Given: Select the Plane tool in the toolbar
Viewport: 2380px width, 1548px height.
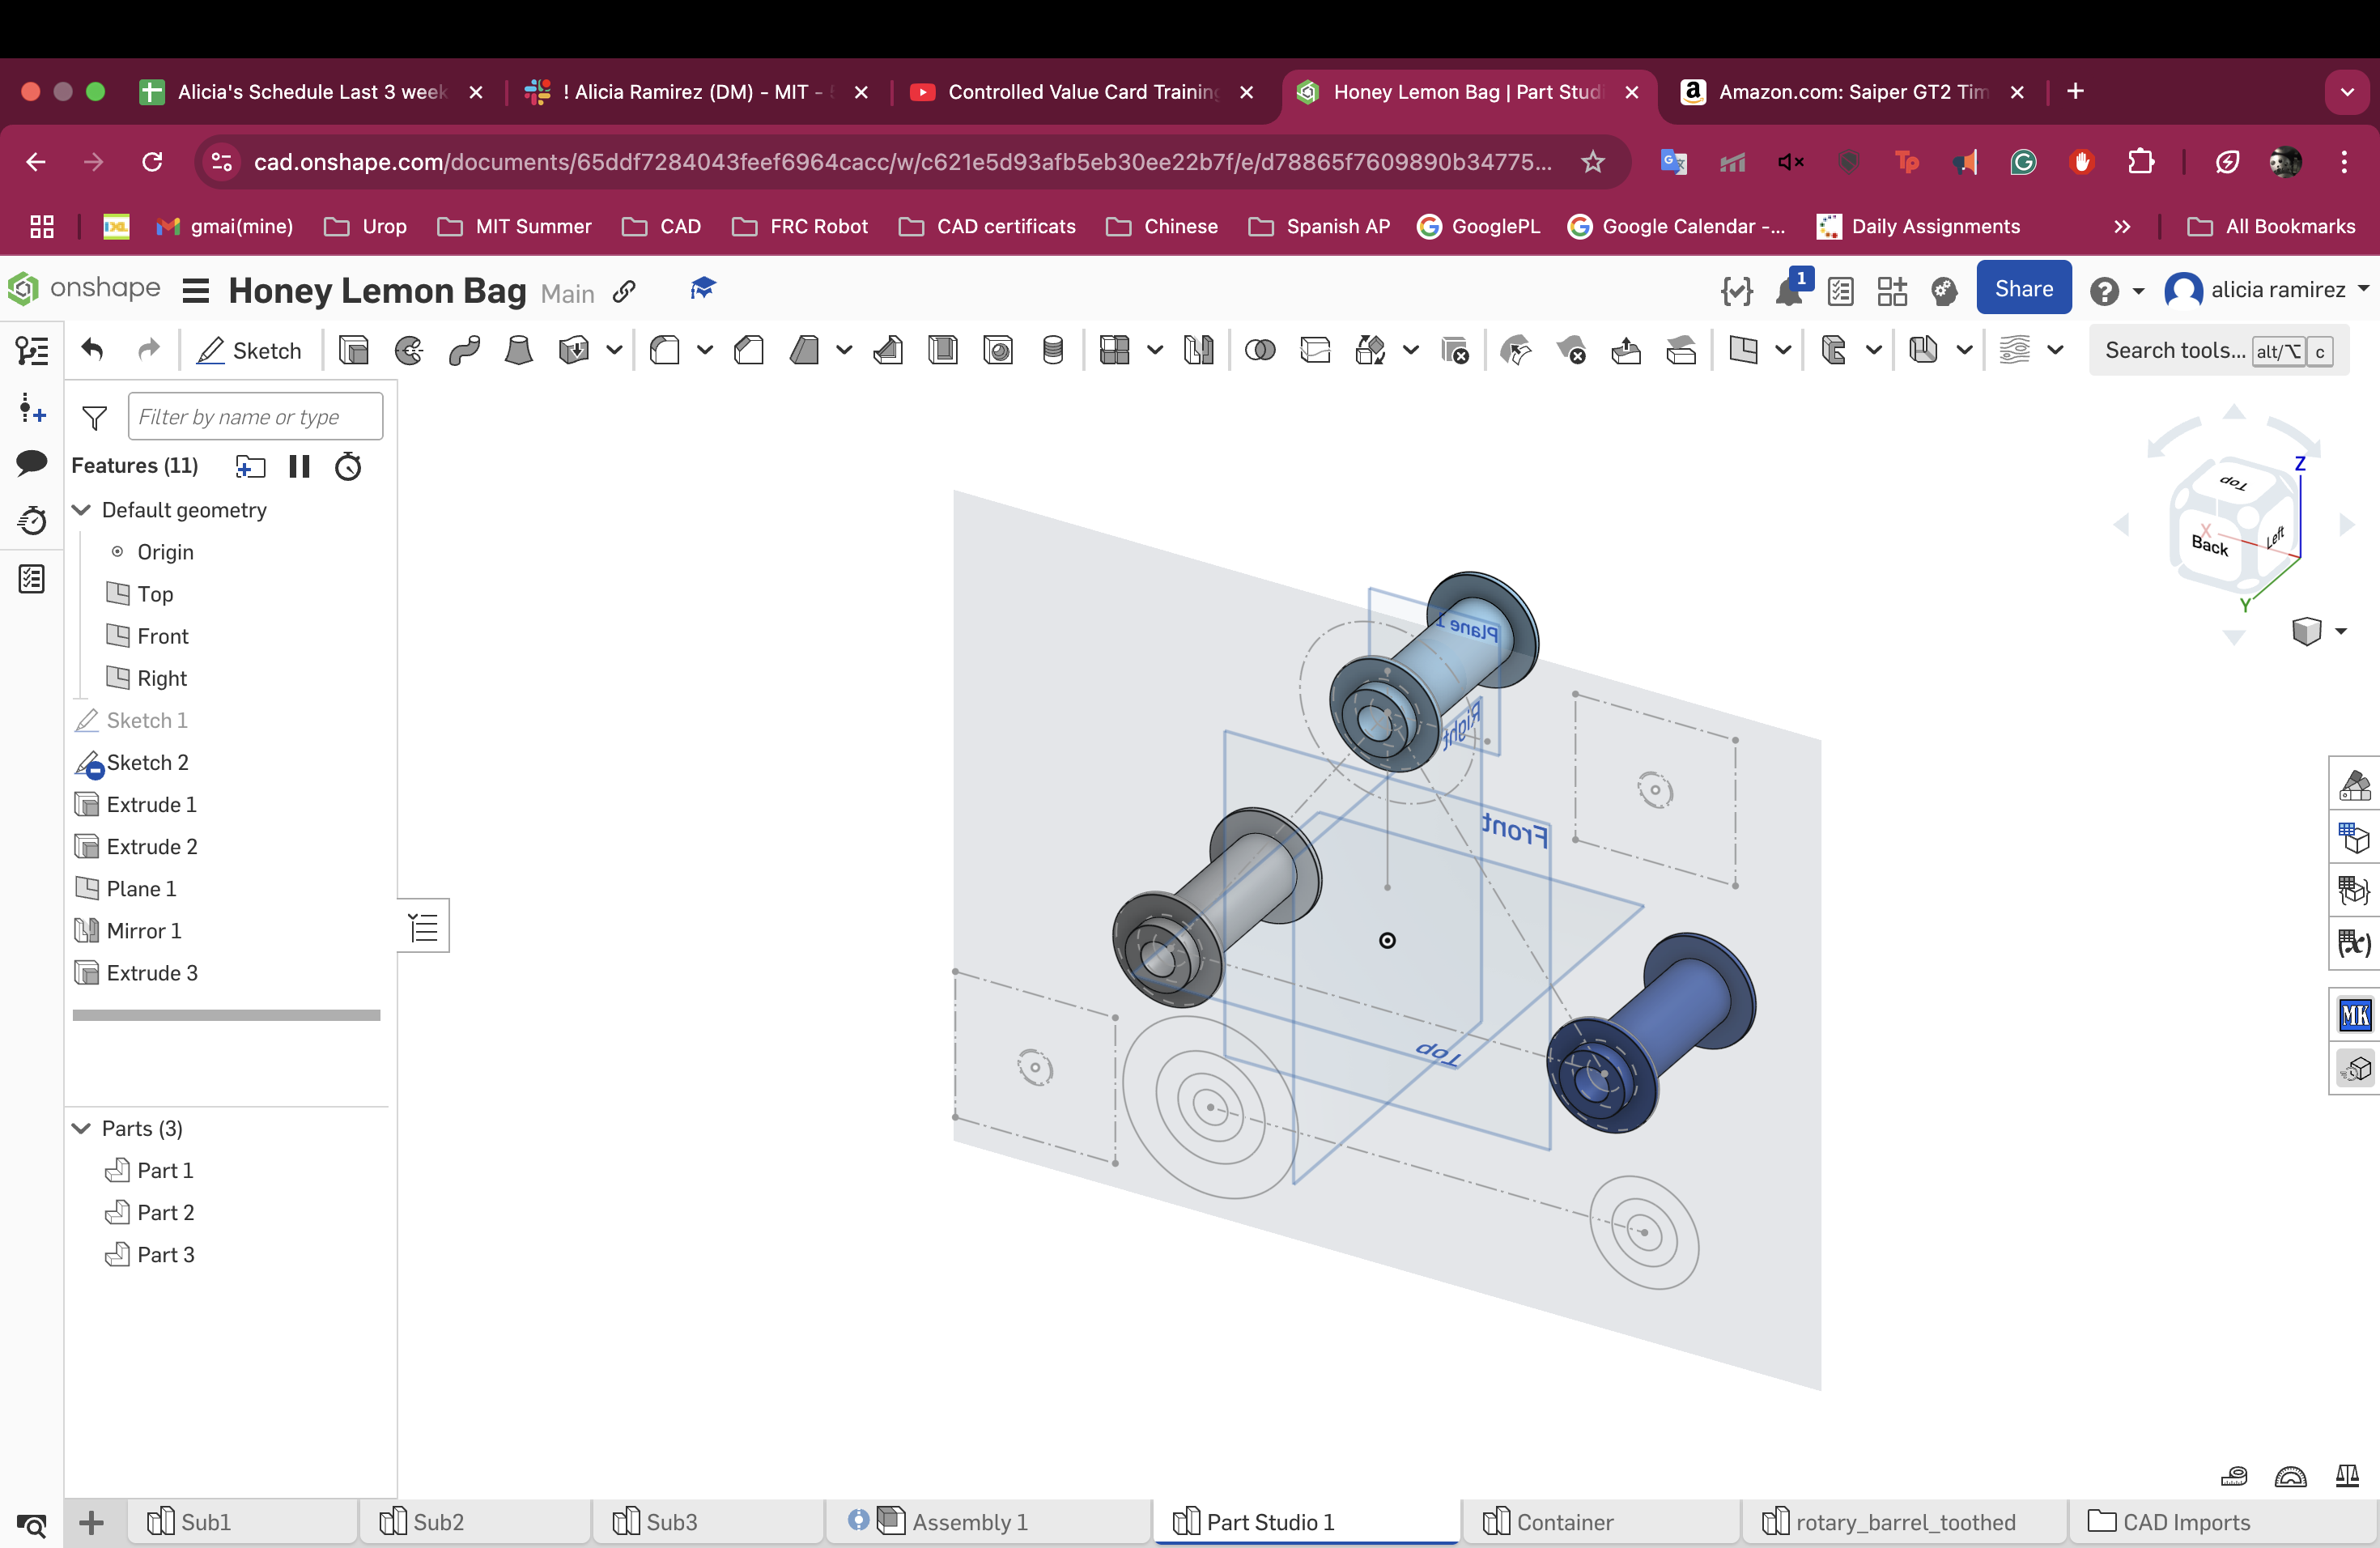Looking at the screenshot, I should pyautogui.click(x=1743, y=350).
